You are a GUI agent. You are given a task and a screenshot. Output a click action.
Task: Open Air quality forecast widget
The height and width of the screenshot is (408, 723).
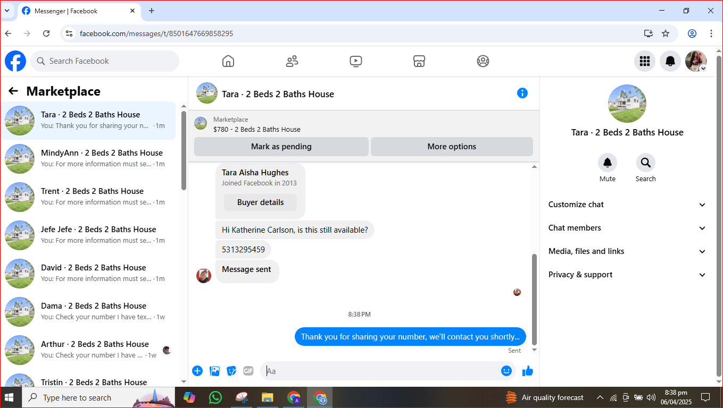pyautogui.click(x=544, y=397)
